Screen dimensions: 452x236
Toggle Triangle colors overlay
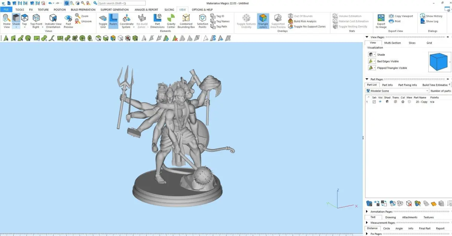pos(263,21)
